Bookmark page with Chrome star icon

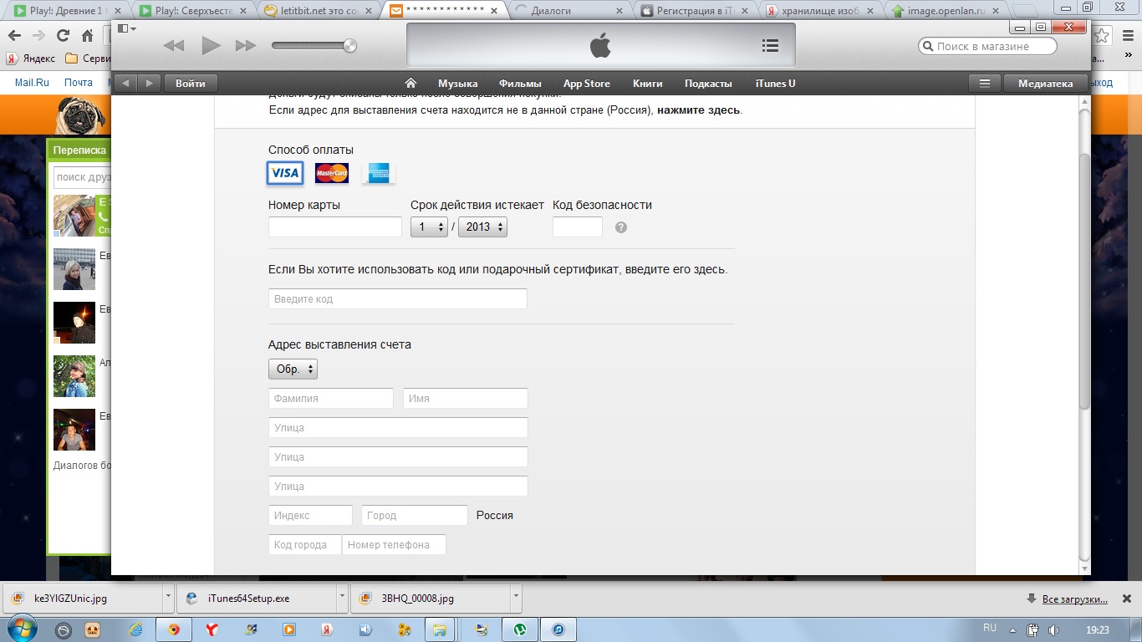click(x=1103, y=36)
